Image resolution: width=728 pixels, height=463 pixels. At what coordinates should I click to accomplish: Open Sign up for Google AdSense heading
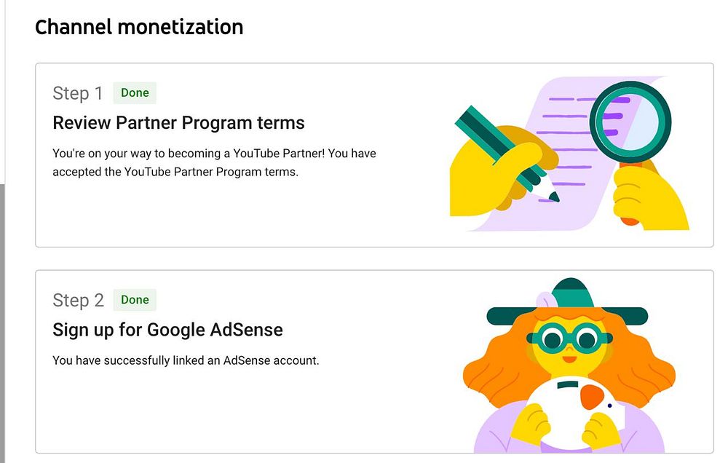coord(167,330)
